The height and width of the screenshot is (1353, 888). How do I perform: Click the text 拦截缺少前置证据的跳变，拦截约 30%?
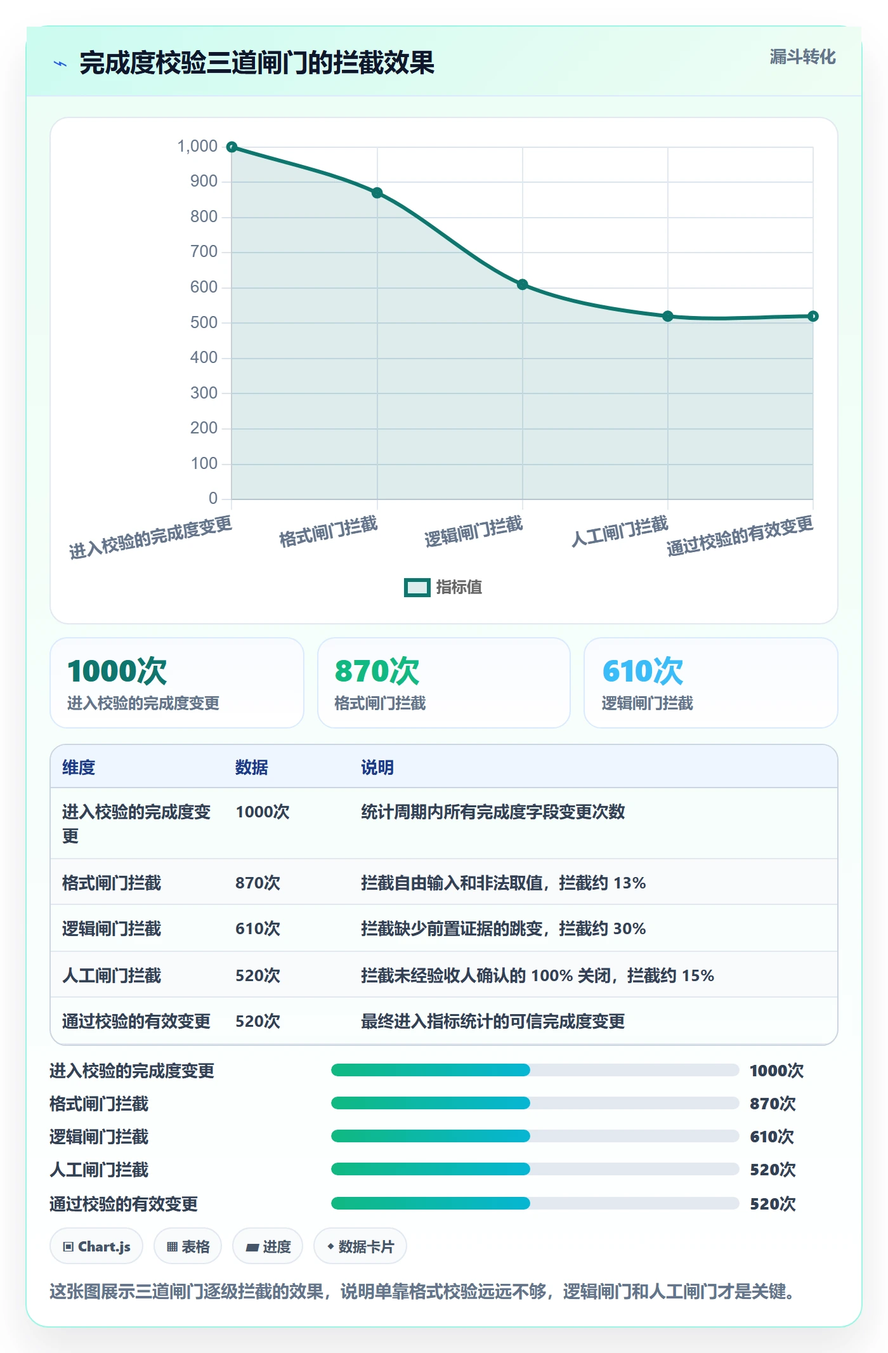click(x=504, y=928)
